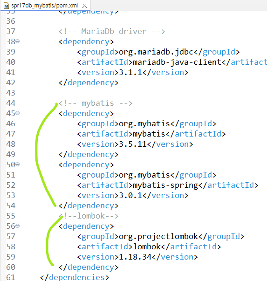
Task: Click the lombok comment on line 55
Action: click(89, 216)
